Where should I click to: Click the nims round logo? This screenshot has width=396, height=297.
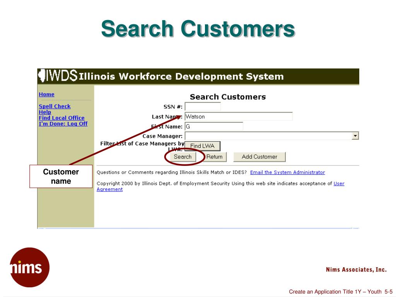click(x=29, y=268)
